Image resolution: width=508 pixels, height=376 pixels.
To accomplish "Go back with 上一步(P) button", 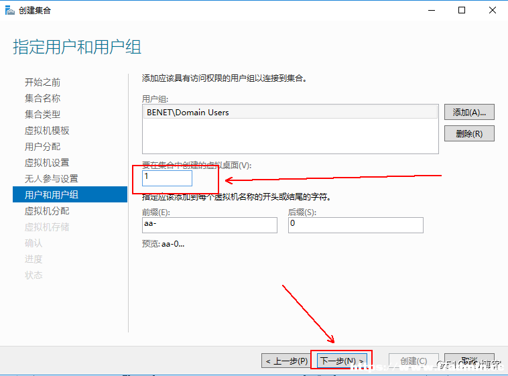I will (x=287, y=361).
